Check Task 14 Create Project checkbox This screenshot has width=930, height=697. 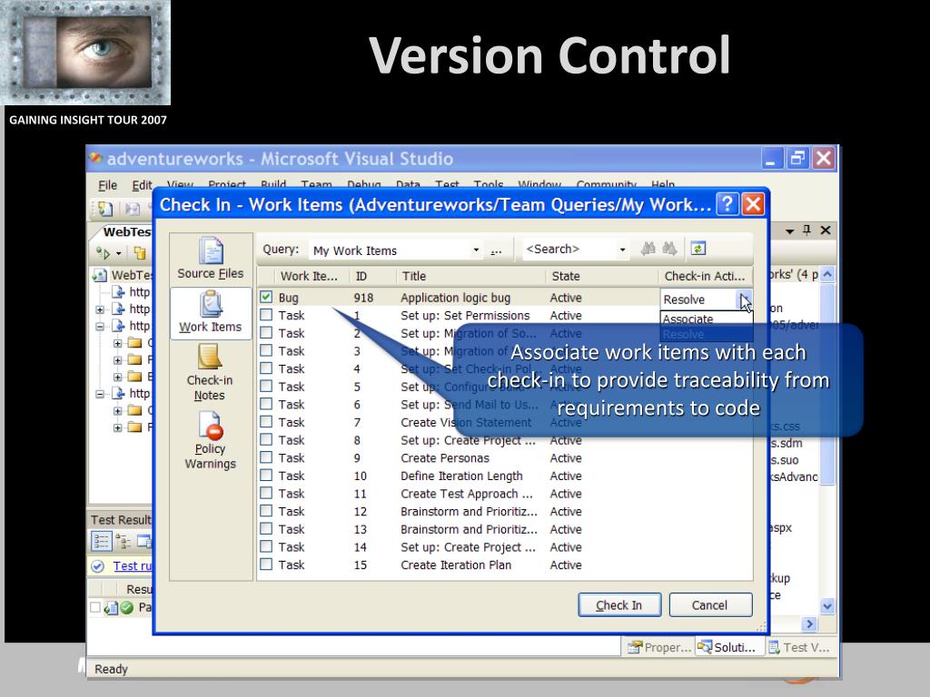tap(266, 545)
